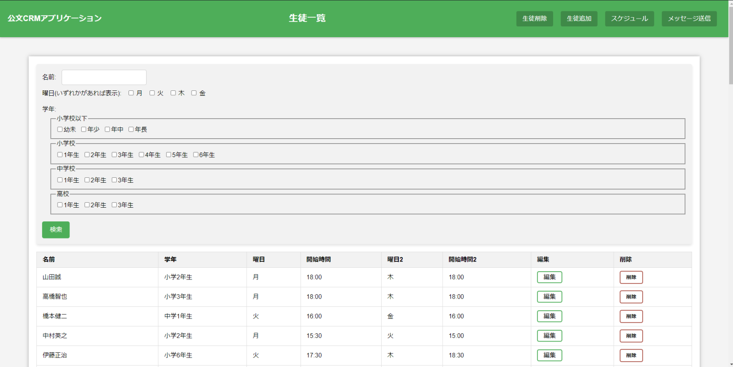Screen dimensions: 733x367
Task: Toggle the 火 weekday checkbox
Action: (152, 93)
